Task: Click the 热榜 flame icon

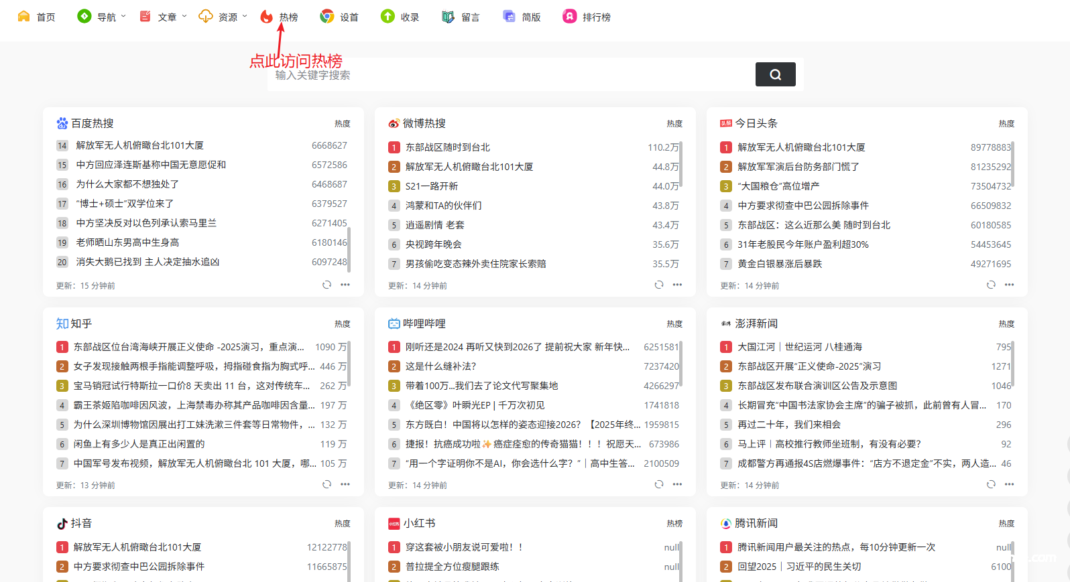Action: (x=266, y=16)
